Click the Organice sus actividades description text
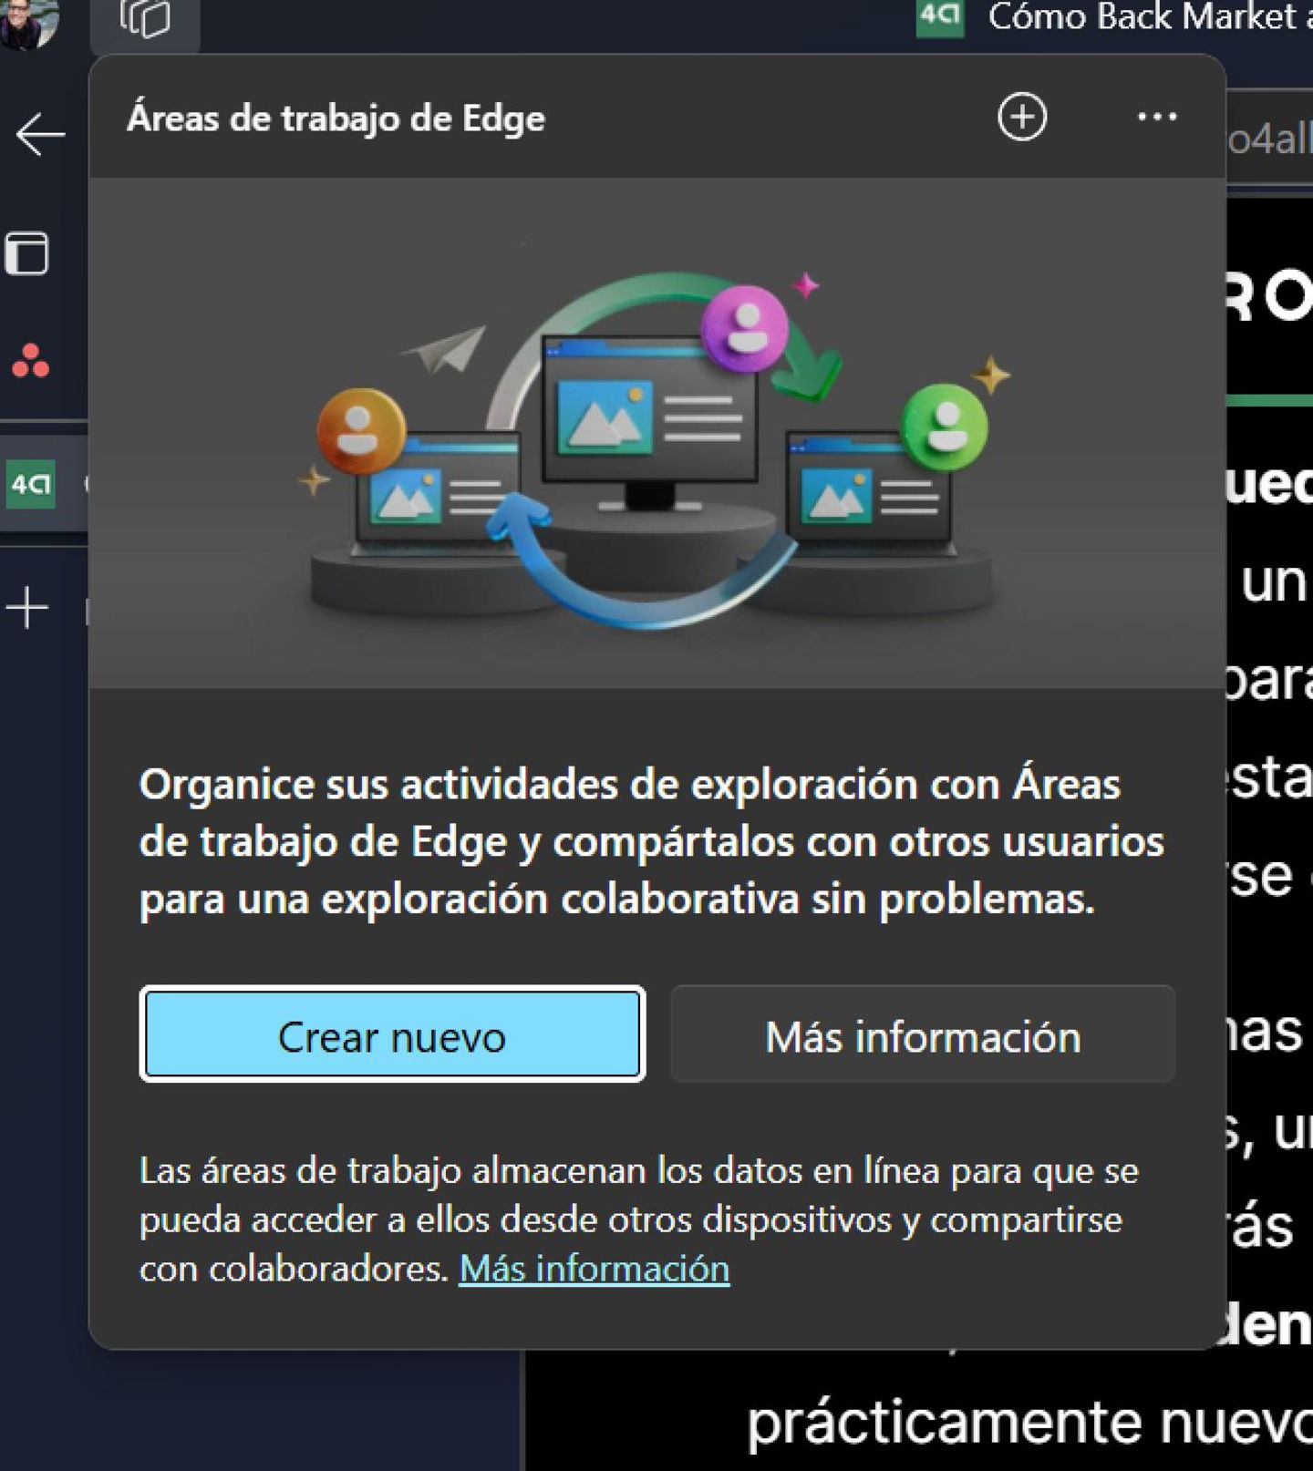The image size is (1313, 1471). pyautogui.click(x=651, y=841)
